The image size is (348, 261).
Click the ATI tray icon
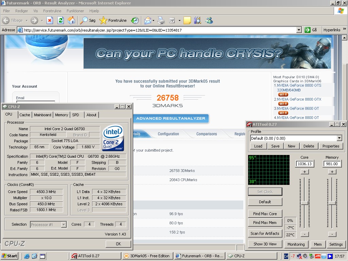click(x=317, y=256)
